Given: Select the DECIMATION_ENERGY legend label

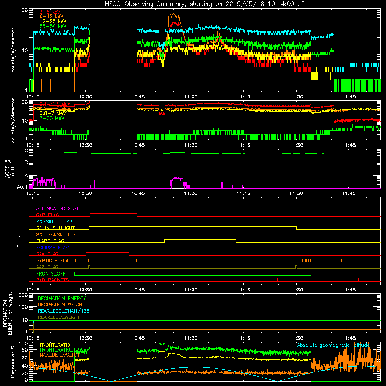Looking at the screenshot, I should (x=62, y=298).
